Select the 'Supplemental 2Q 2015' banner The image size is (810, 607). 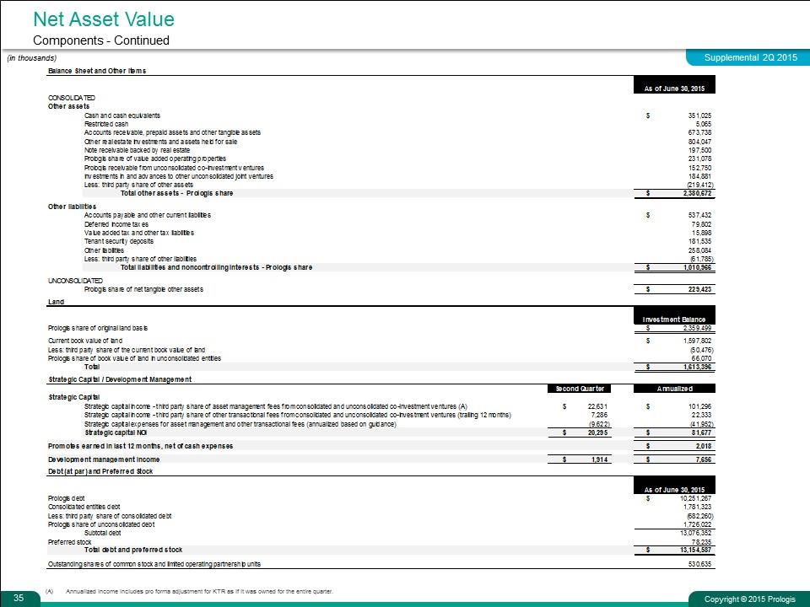(x=750, y=58)
